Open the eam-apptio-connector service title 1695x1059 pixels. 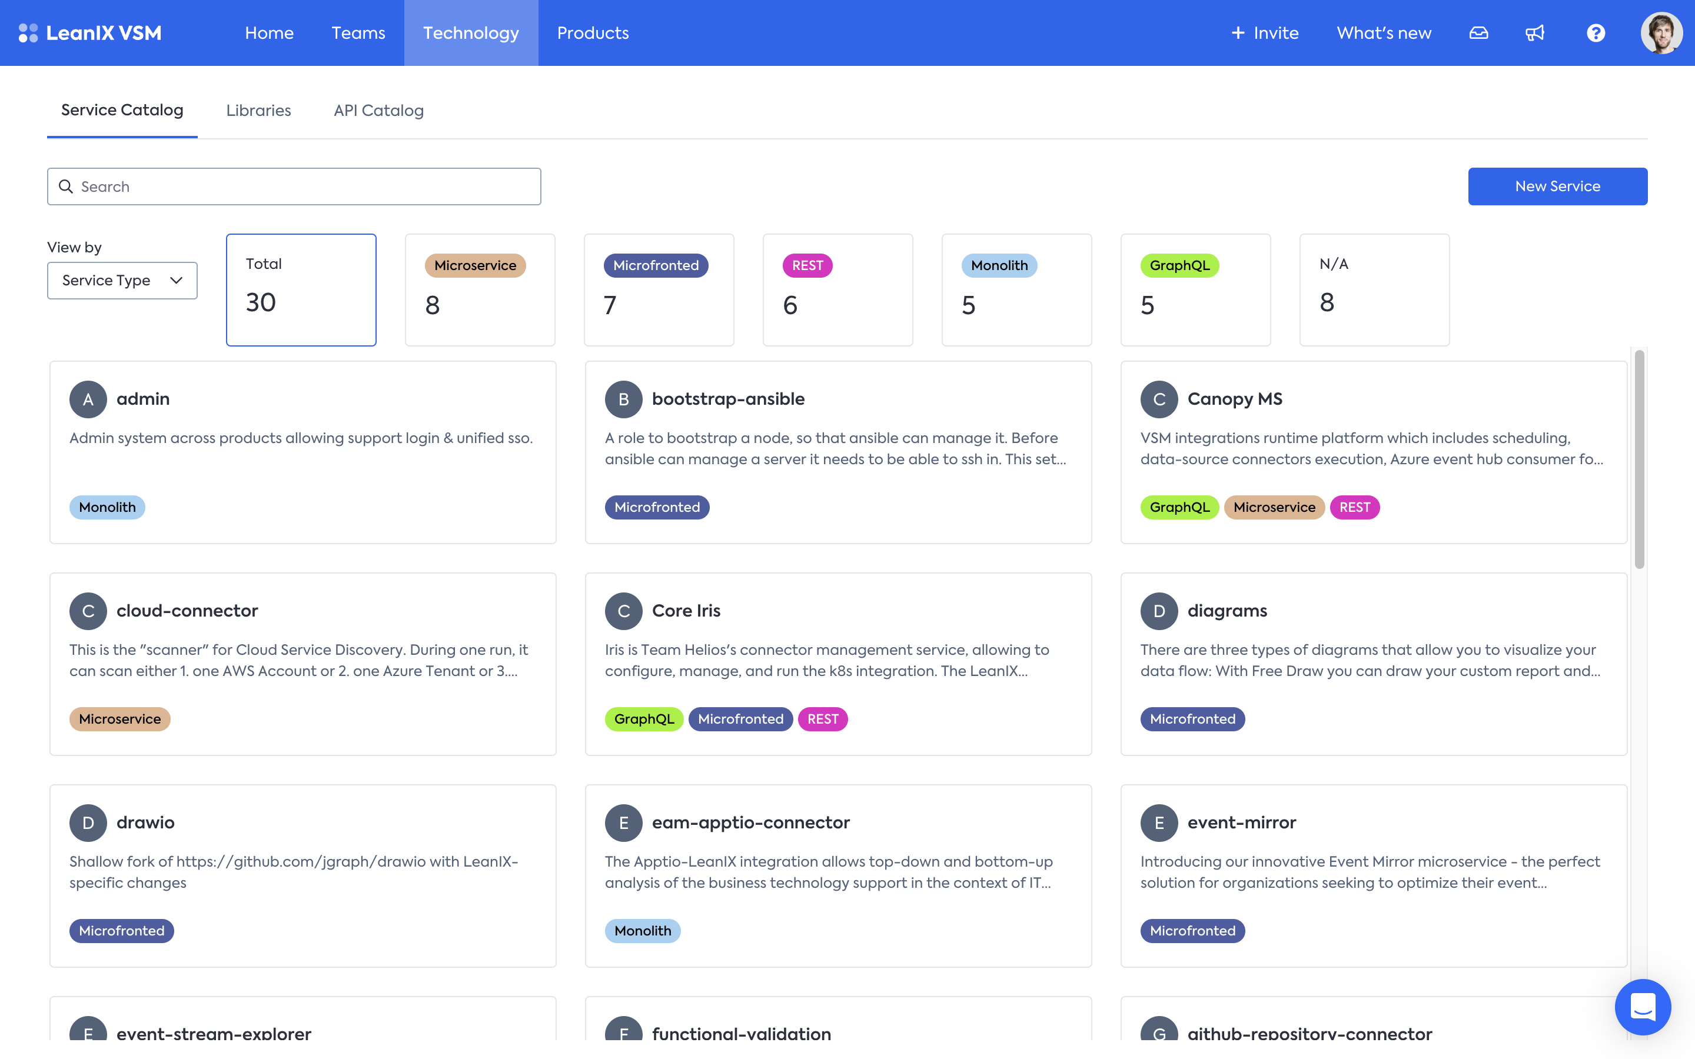coord(751,823)
